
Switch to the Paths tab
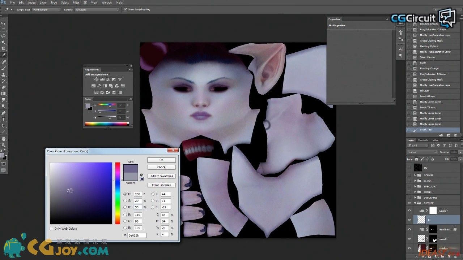(434, 140)
